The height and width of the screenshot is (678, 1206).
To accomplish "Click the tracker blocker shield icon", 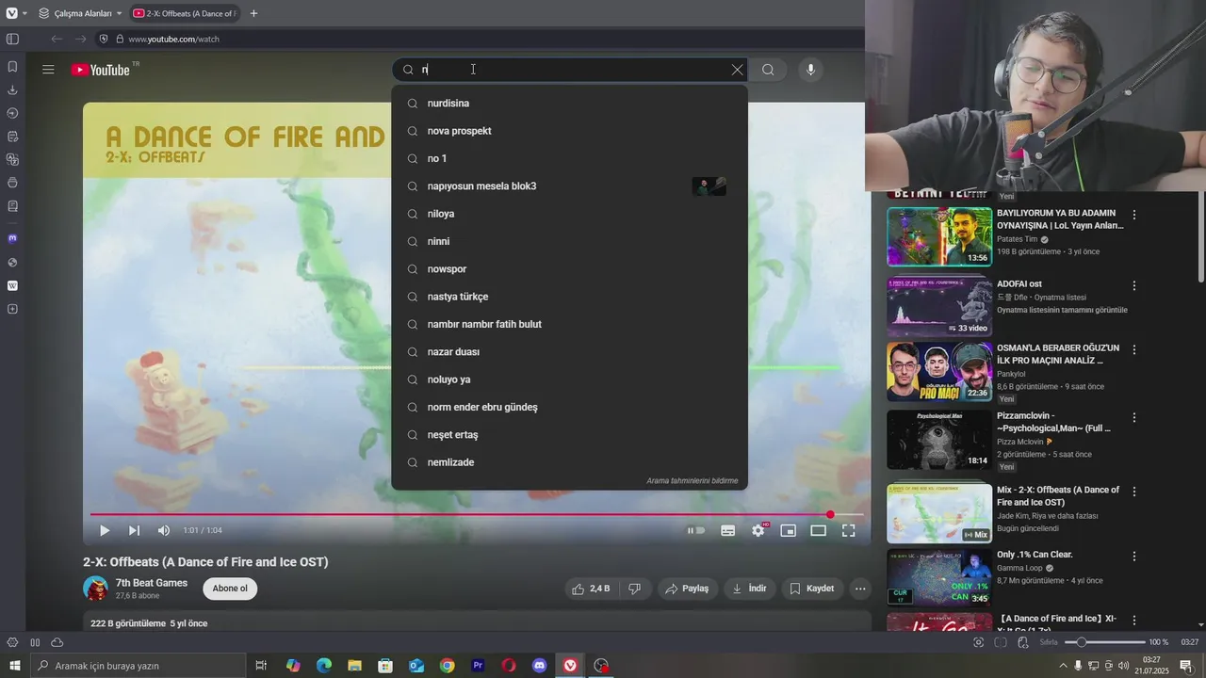I will click(104, 39).
